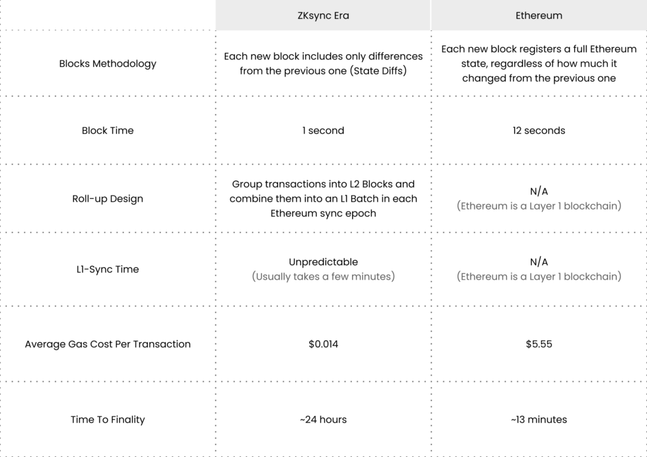This screenshot has width=647, height=457.
Task: Click the L1-Sync Time row label
Action: tap(107, 269)
